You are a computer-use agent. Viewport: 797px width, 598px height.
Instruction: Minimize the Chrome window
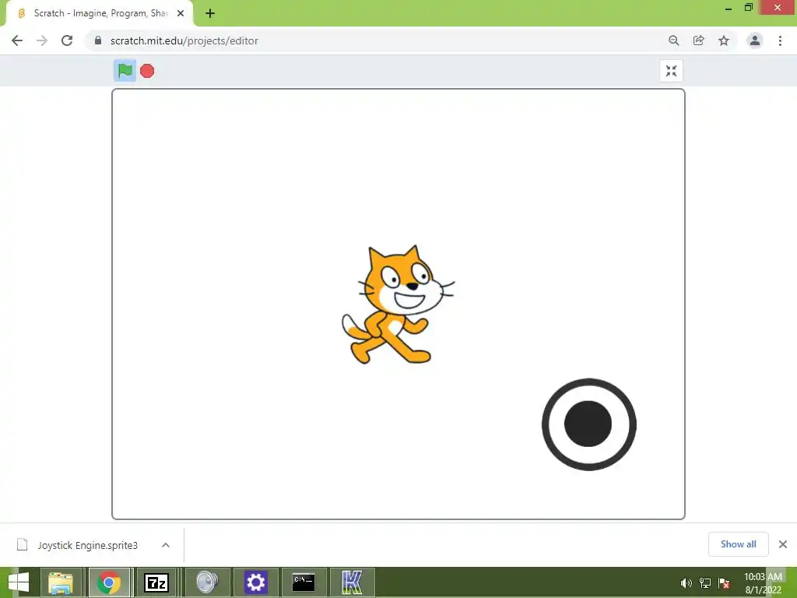tap(729, 8)
